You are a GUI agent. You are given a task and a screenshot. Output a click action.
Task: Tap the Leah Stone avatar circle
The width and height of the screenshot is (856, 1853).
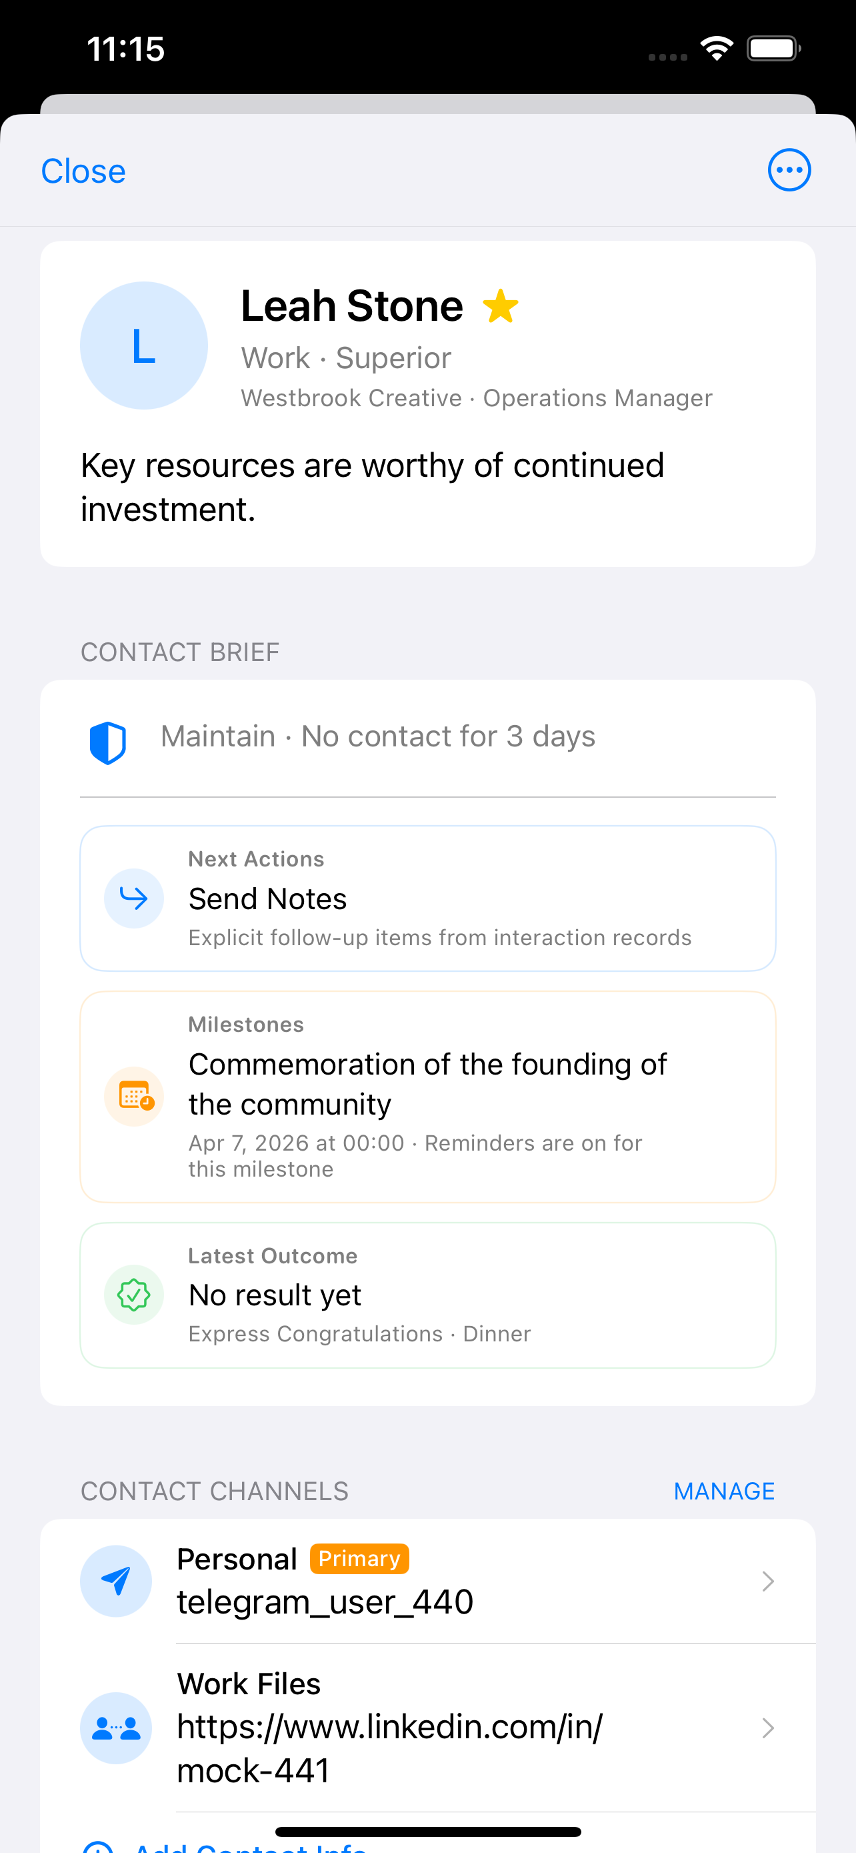click(144, 346)
